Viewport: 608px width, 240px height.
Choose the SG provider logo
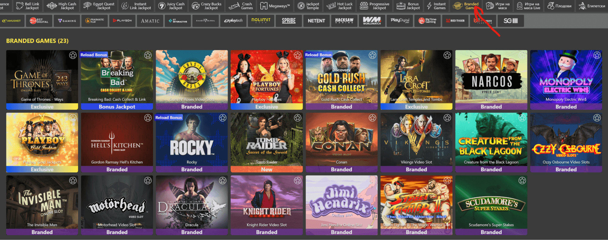point(510,21)
